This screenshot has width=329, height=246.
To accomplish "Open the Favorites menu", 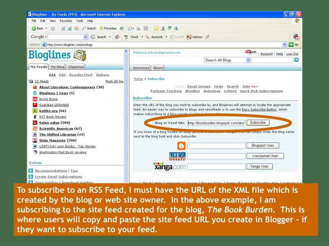I will (x=66, y=21).
